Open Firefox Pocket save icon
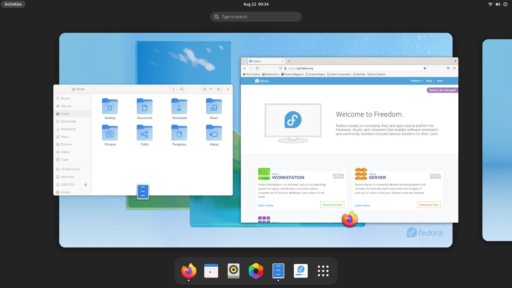512x288 pixels. click(x=448, y=68)
